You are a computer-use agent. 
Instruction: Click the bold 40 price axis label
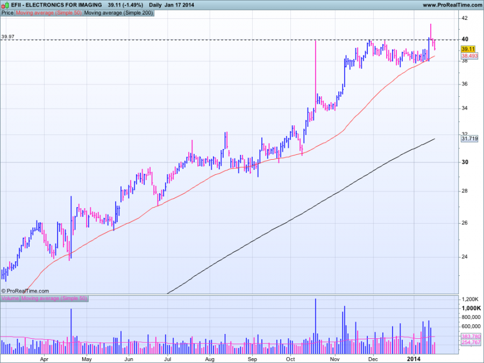coord(465,39)
